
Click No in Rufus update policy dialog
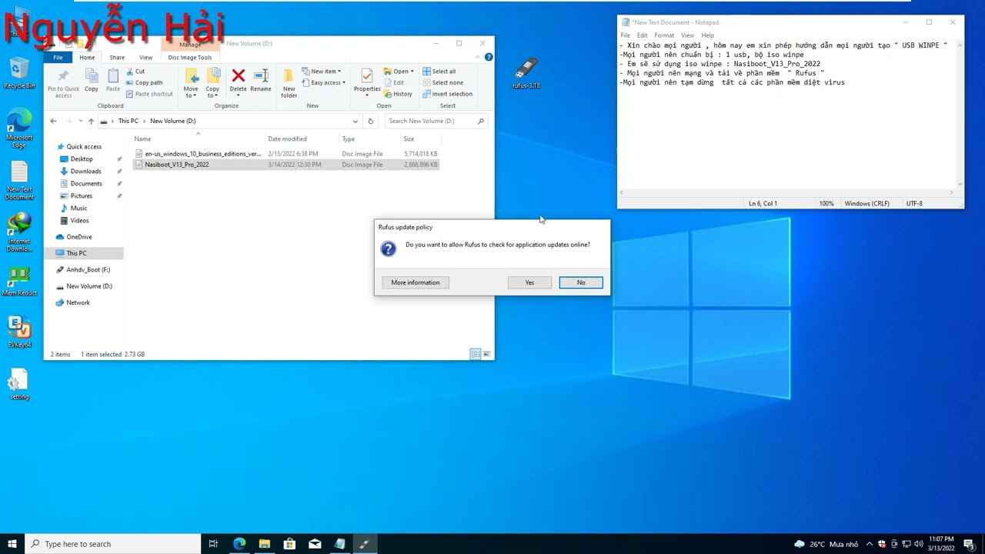581,282
